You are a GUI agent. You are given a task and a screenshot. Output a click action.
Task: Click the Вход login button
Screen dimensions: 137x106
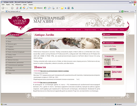click(x=113, y=49)
